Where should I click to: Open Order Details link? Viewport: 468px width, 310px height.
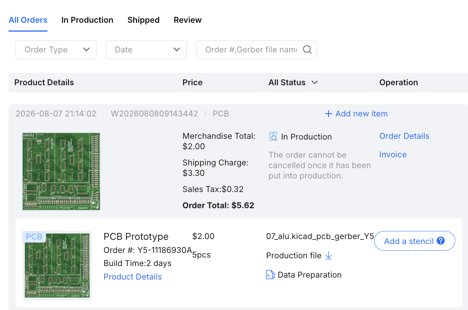coord(404,136)
